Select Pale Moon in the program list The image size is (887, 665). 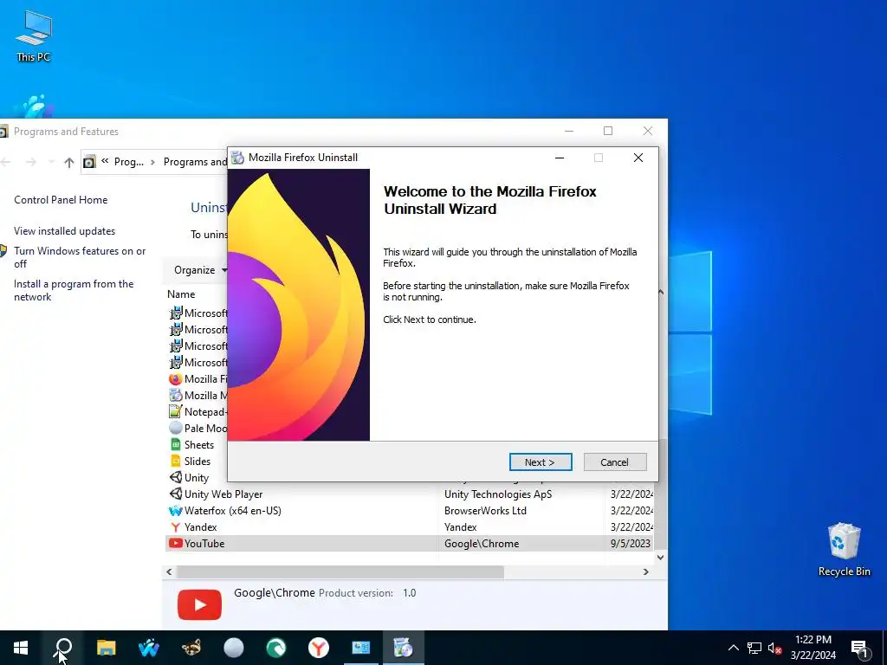click(198, 428)
